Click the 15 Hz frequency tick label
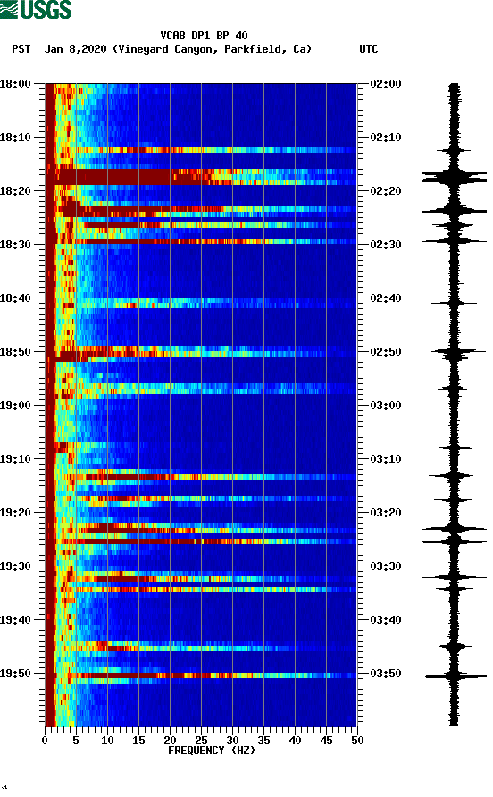Image resolution: width=493 pixels, height=797 pixels. click(138, 741)
